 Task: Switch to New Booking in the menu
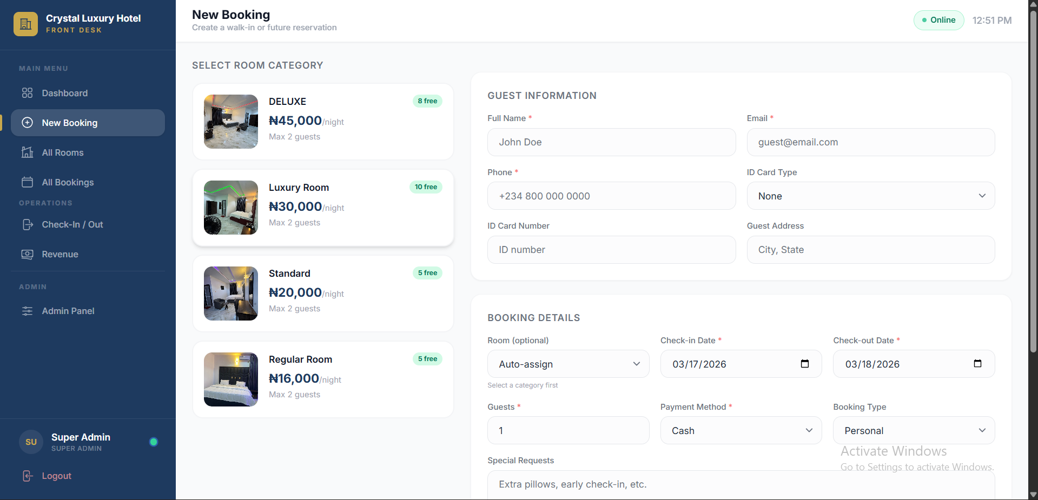coord(70,123)
